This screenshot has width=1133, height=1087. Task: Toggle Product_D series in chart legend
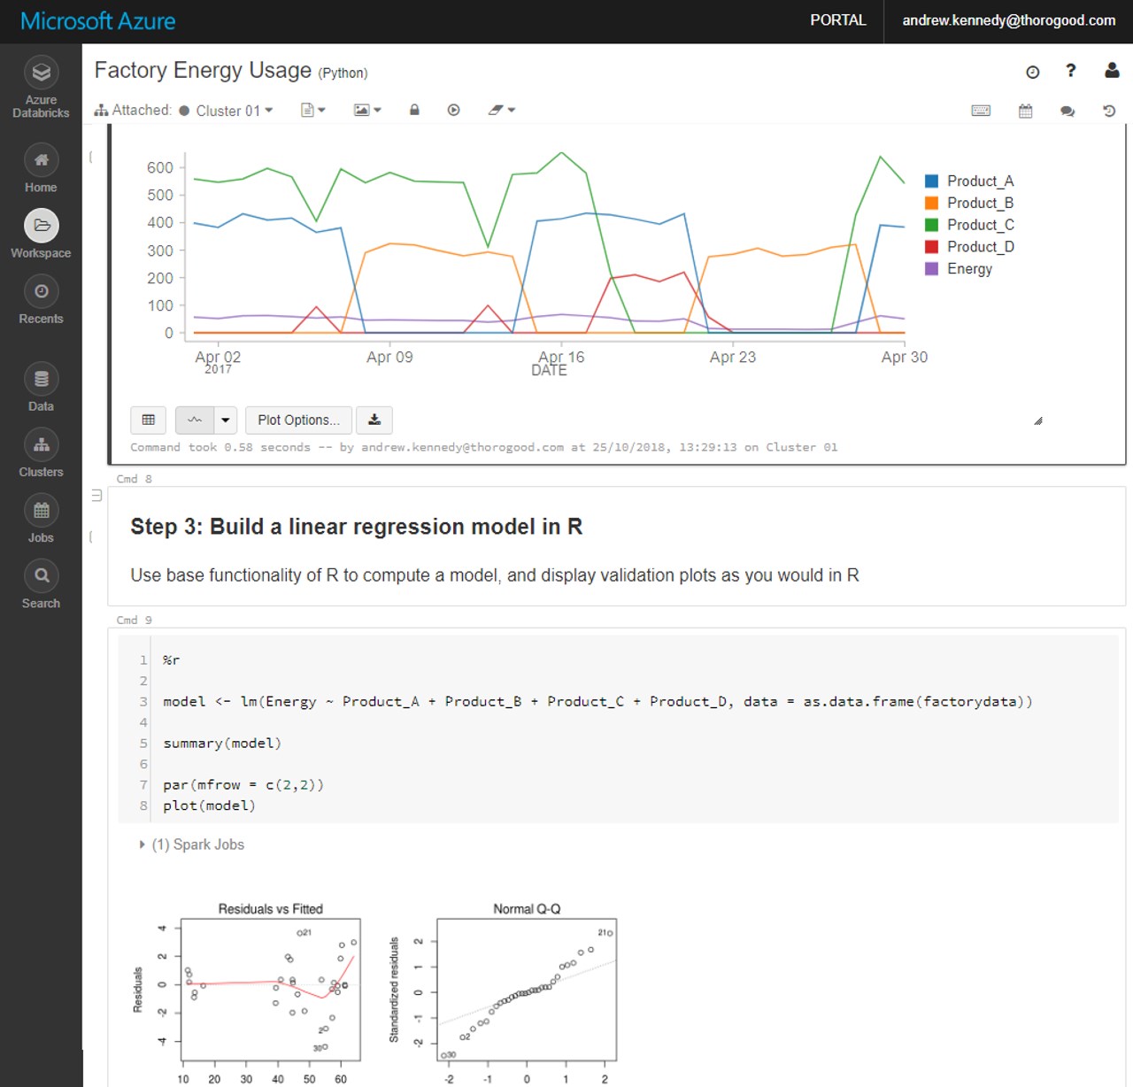pyautogui.click(x=980, y=247)
